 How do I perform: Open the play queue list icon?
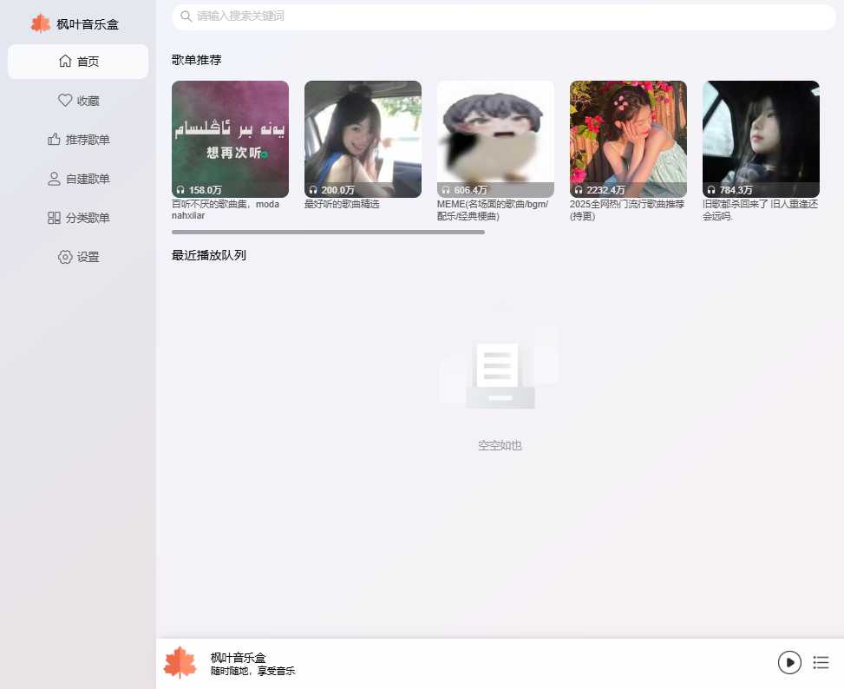(821, 662)
